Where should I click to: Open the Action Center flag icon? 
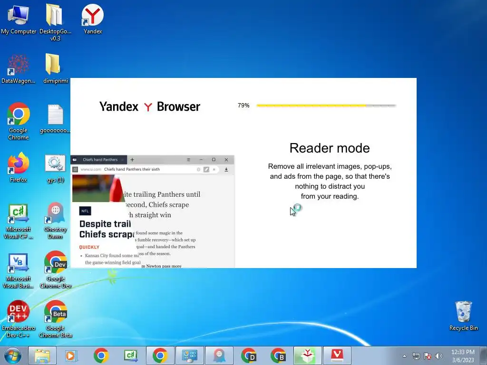click(428, 356)
